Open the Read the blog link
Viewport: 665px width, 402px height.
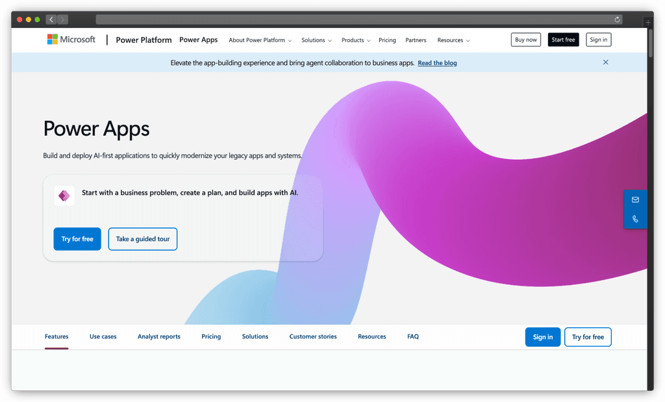point(436,62)
